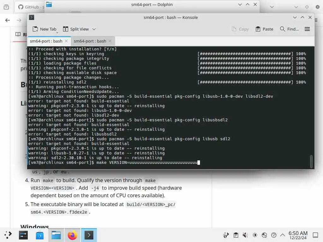
Task: Open a New Tab in Konsole
Action: [x=44, y=29]
